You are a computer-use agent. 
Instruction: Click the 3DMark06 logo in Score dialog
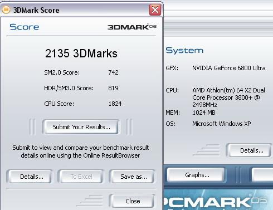coord(132,27)
